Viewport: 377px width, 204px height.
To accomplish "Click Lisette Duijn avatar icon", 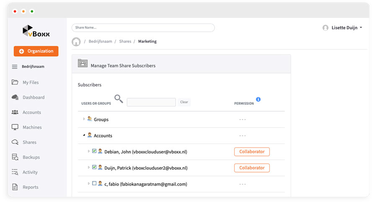I will coord(325,28).
